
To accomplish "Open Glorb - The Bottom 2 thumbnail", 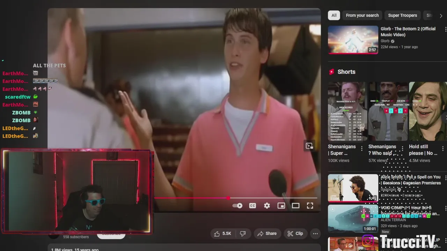I will point(353,40).
